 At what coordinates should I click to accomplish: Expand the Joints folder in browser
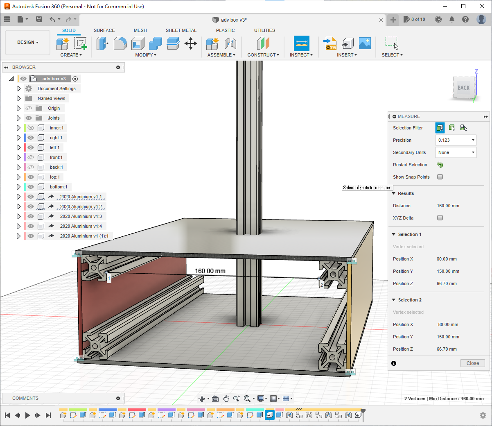[18, 118]
